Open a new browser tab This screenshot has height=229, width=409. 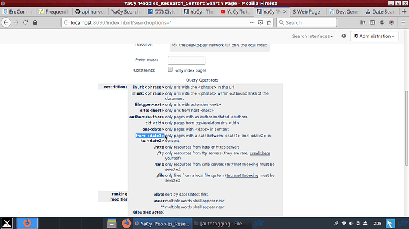pyautogui.click(x=404, y=12)
